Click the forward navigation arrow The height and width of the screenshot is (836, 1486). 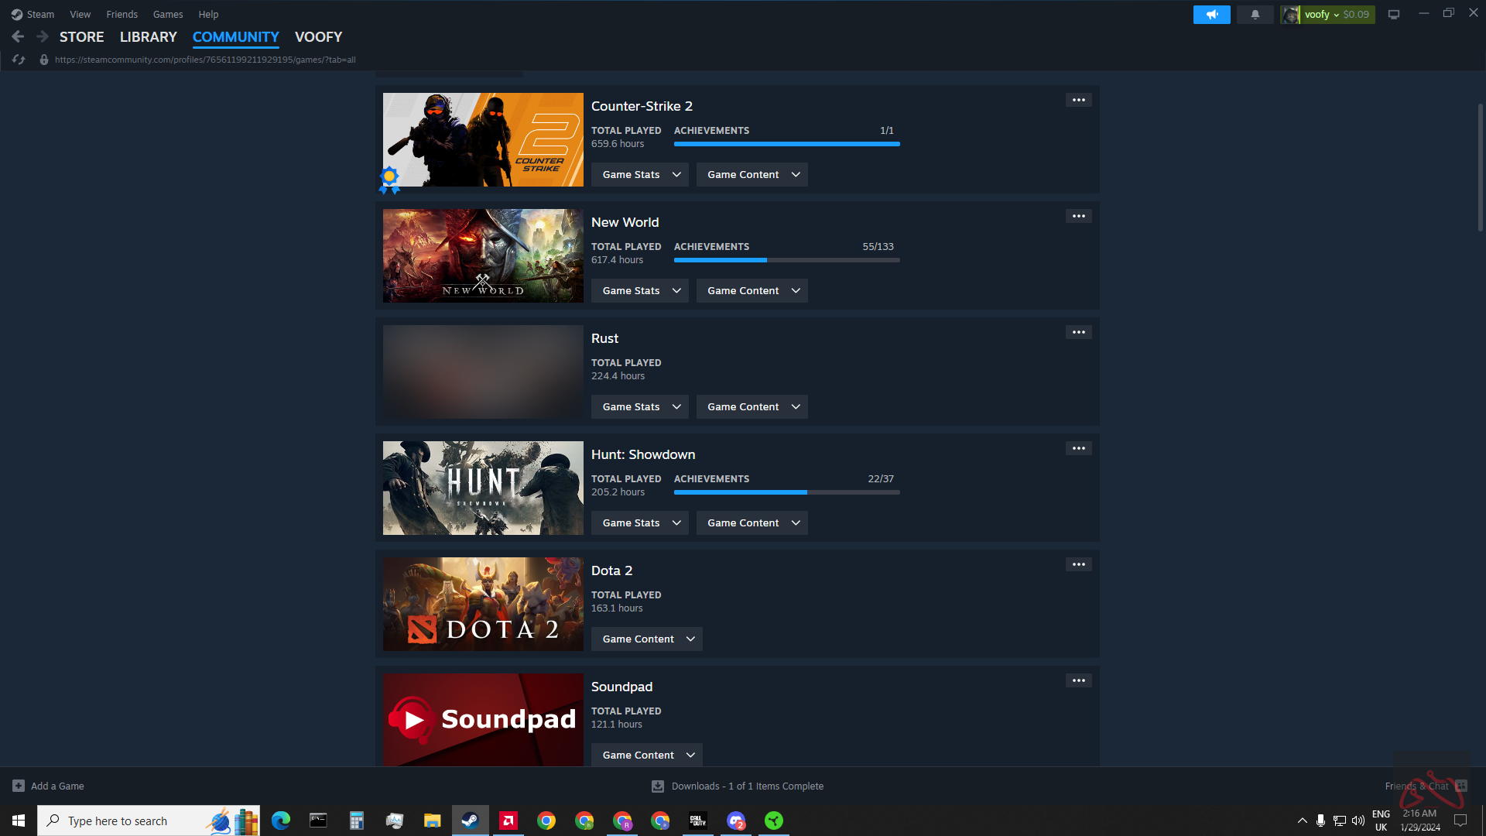point(43,36)
